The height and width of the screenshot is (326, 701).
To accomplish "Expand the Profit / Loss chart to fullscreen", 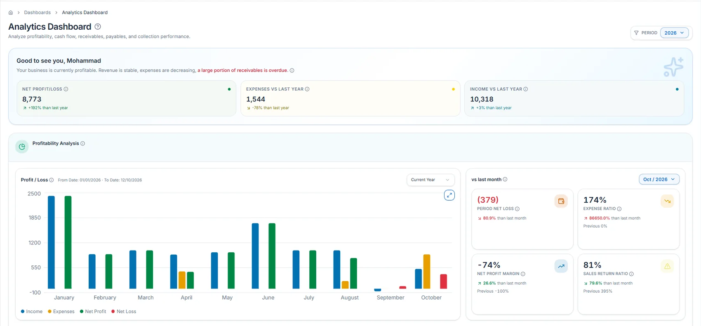I will [449, 195].
